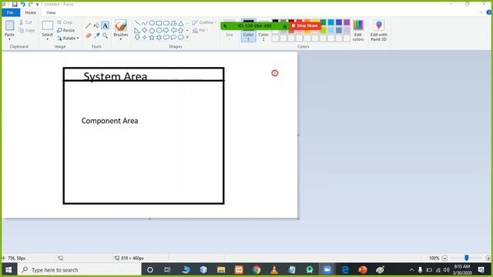Click the Crop button
This screenshot has width=493, height=277.
(x=65, y=22)
